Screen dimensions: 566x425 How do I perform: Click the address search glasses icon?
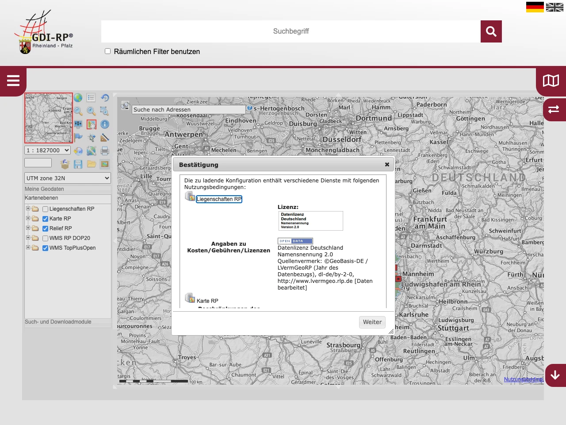125,106
